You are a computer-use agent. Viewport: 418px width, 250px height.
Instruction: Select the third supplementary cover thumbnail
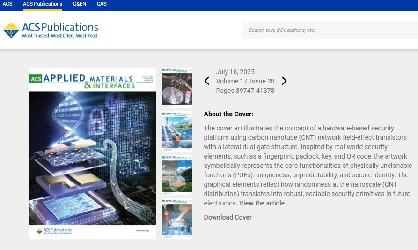177,175
